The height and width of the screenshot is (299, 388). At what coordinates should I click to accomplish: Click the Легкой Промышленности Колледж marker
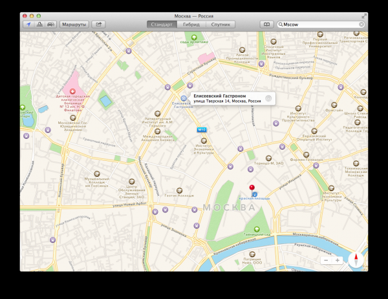[x=242, y=50]
